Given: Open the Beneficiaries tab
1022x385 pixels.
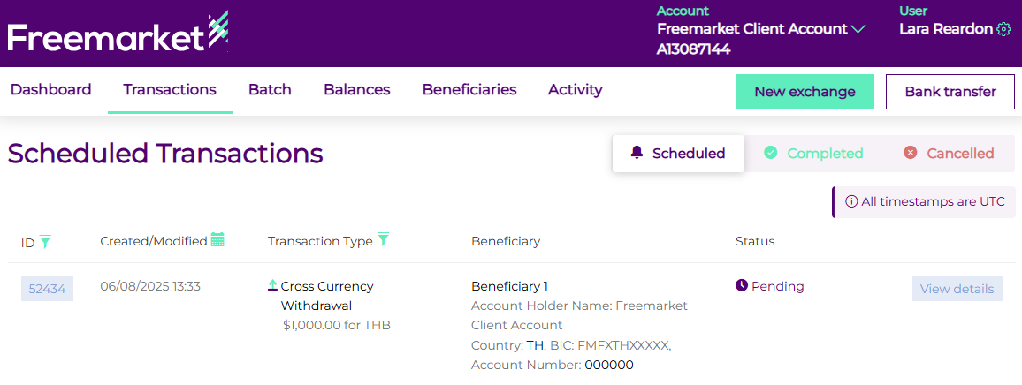Looking at the screenshot, I should [469, 90].
